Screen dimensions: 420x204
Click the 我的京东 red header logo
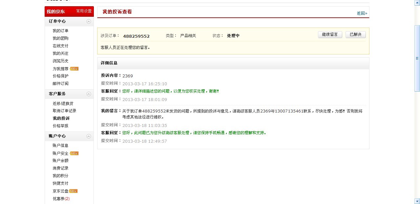coord(55,11)
